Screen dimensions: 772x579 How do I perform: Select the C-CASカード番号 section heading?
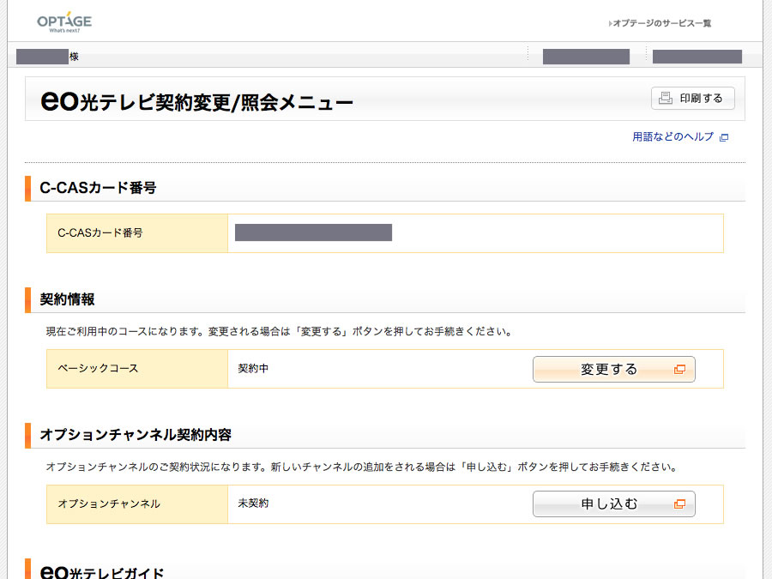(x=98, y=188)
